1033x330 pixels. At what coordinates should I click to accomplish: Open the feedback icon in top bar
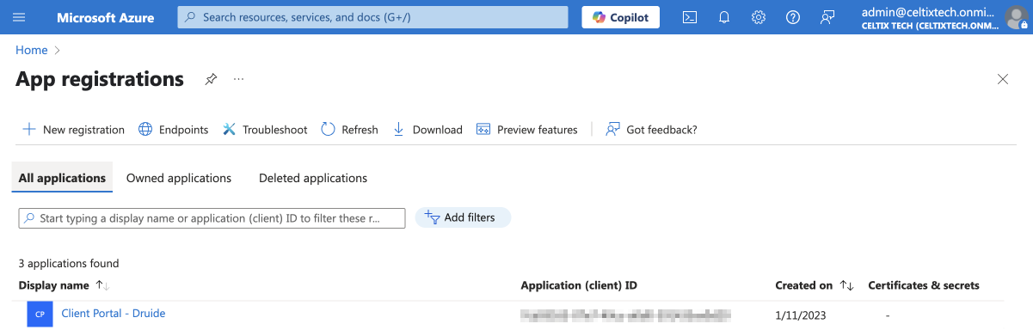[827, 17]
